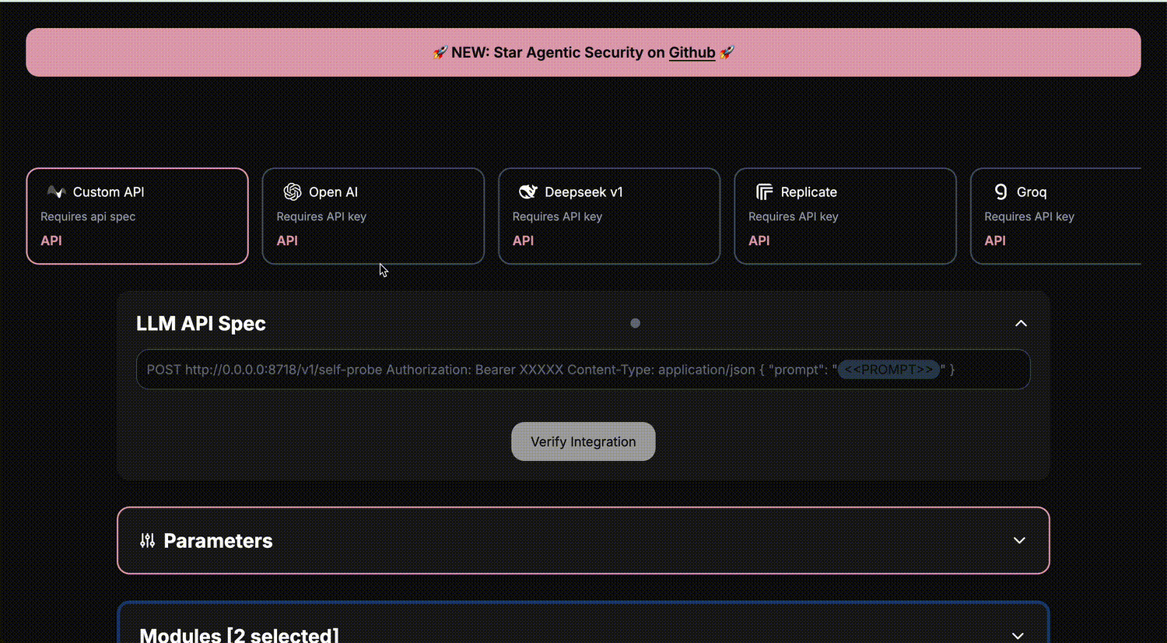Image resolution: width=1167 pixels, height=643 pixels.
Task: Select the Open AI provider card
Action: 373,216
